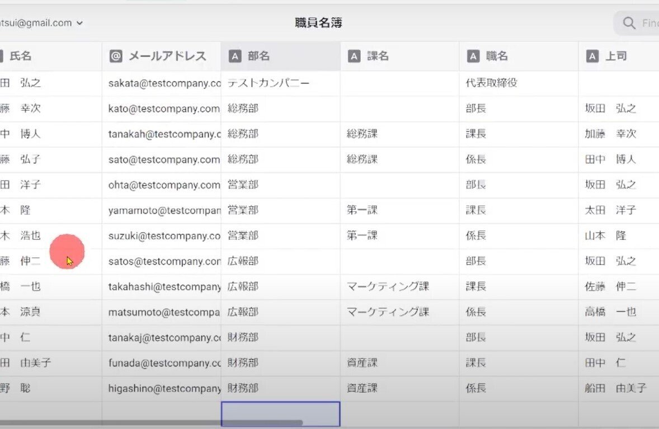Select the highlighted empty cell at the bottom

(x=281, y=413)
